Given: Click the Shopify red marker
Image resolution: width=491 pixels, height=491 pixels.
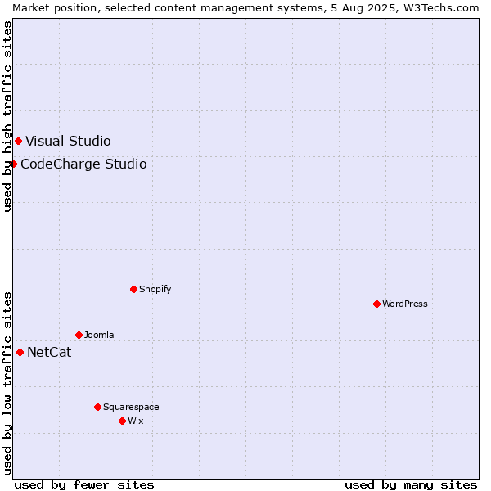Looking at the screenshot, I should (x=133, y=290).
